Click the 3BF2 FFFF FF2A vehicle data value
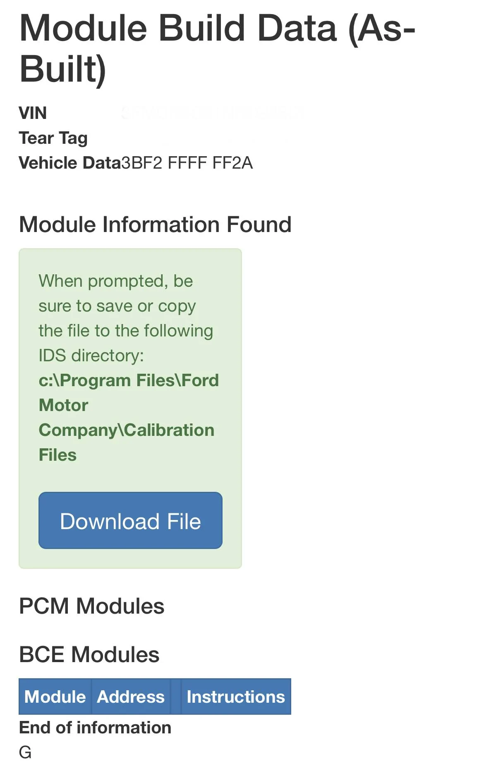The image size is (484, 769). point(187,163)
